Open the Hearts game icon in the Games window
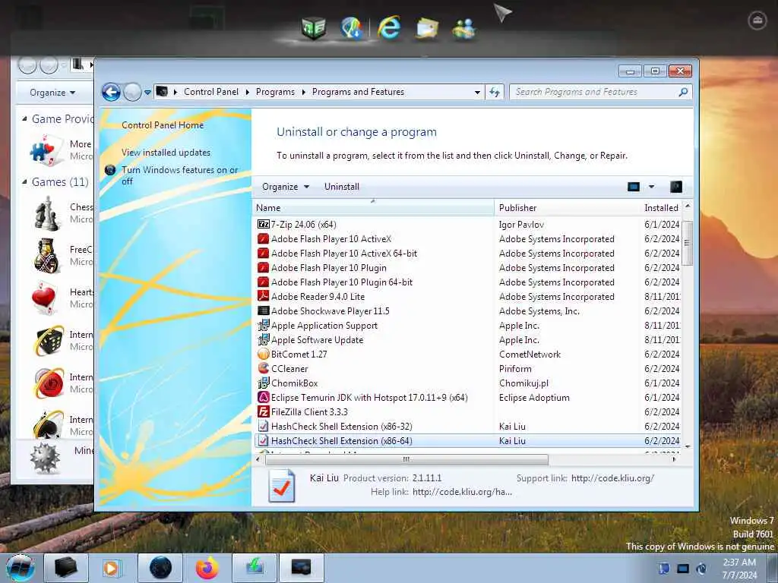Screen dimensions: 778x583 [45, 298]
